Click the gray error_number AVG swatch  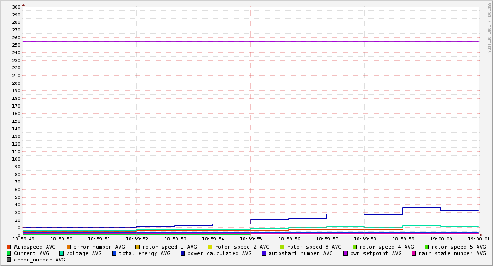coord(9,260)
